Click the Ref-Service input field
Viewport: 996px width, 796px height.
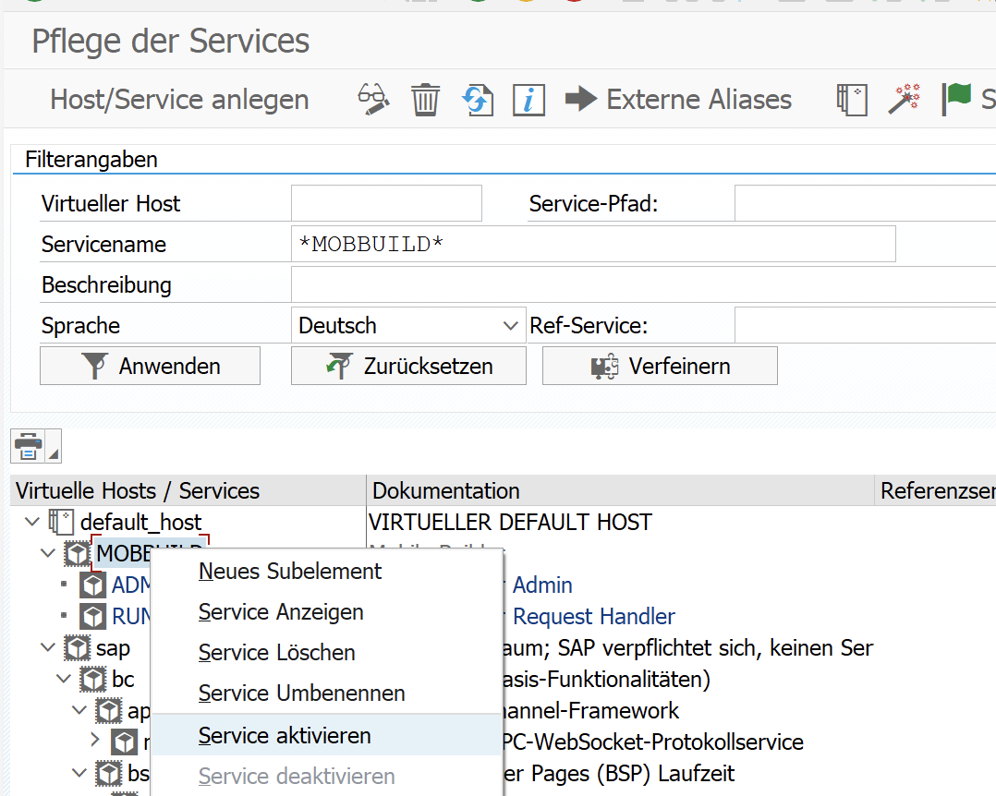(865, 326)
